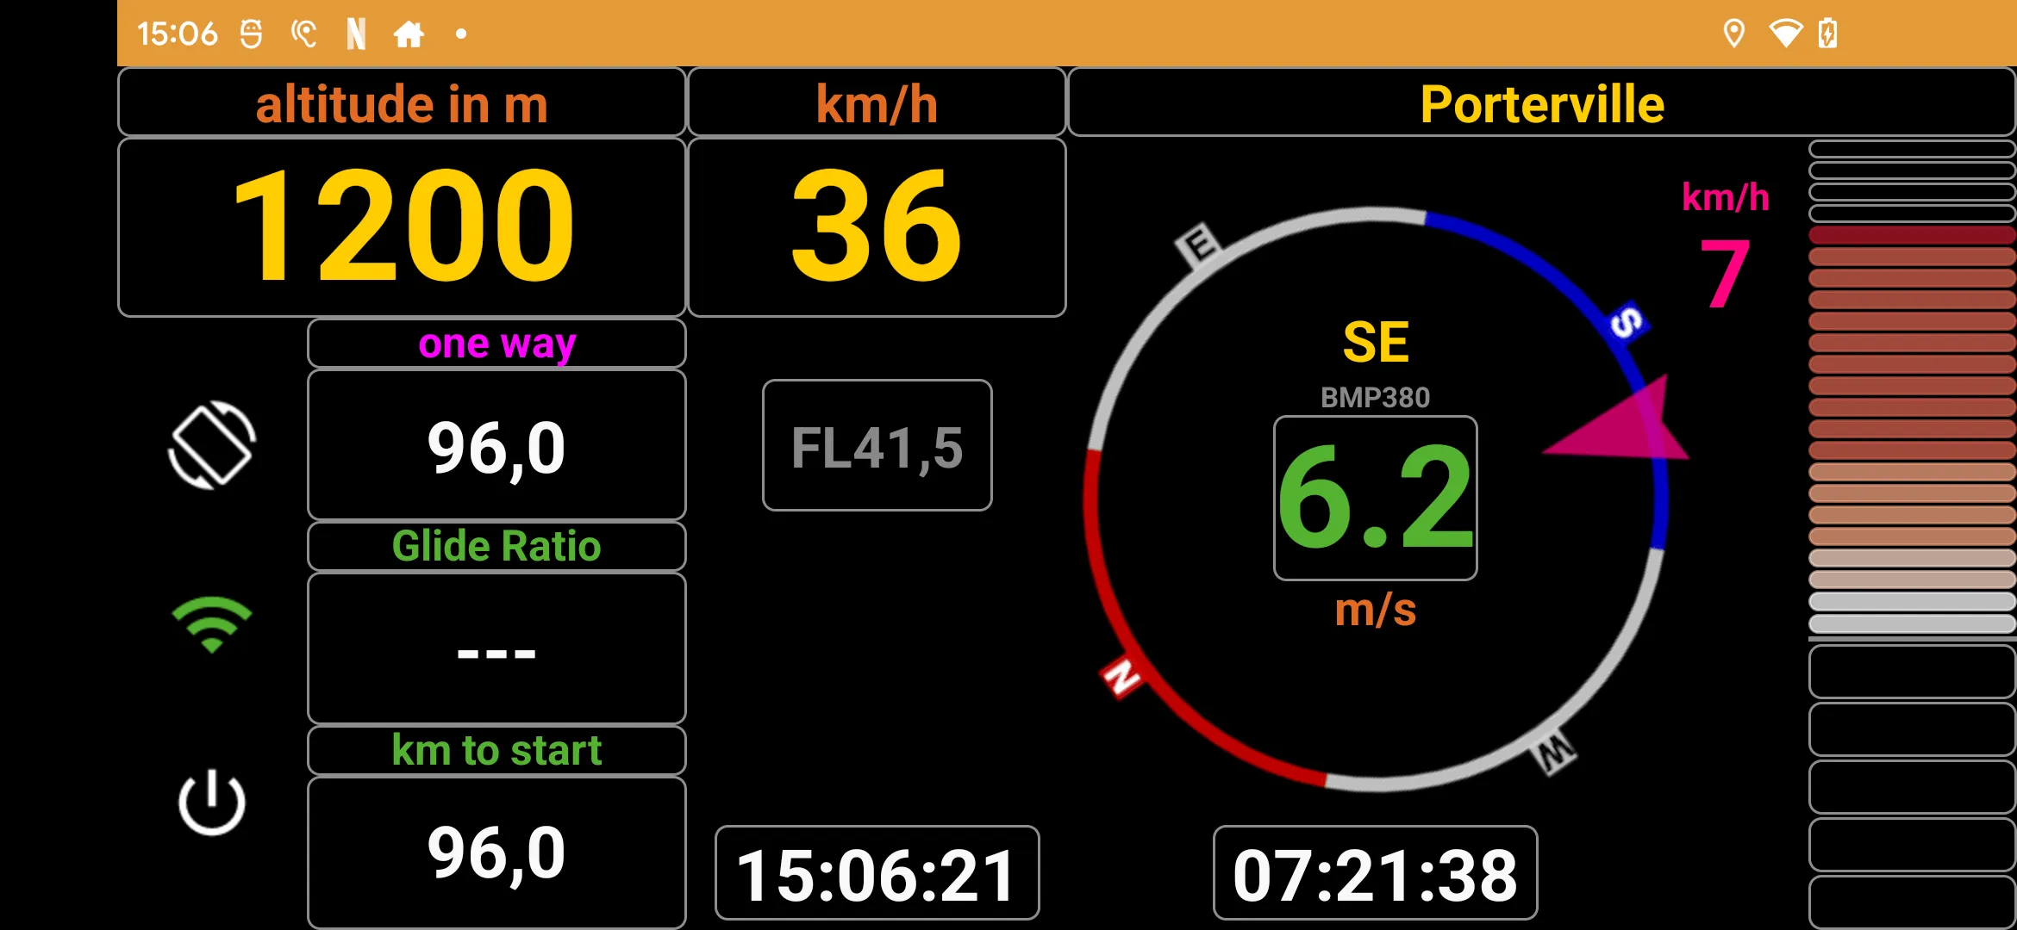The width and height of the screenshot is (2017, 930).
Task: Click the location pin icon in status bar
Action: (1733, 31)
